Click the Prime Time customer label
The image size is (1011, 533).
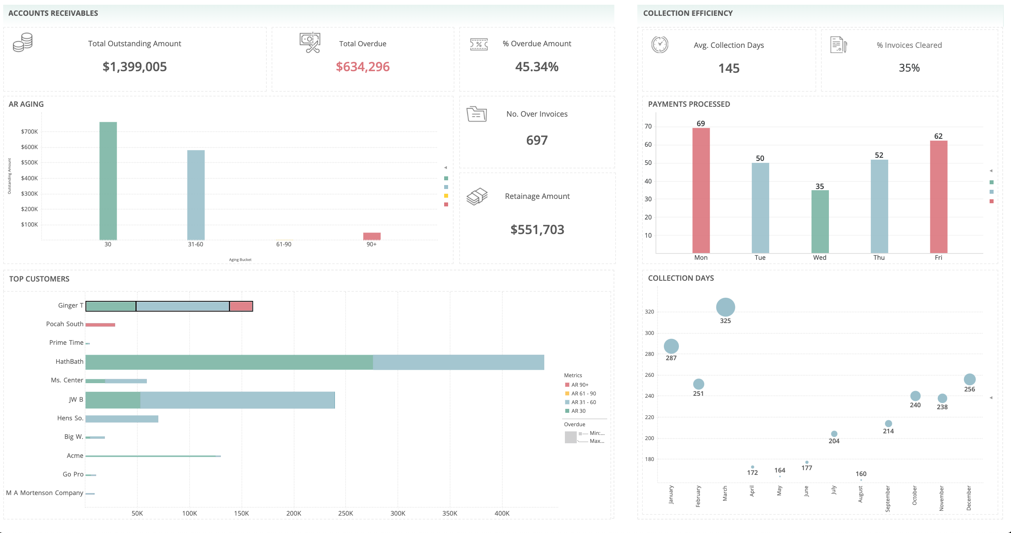(x=67, y=342)
